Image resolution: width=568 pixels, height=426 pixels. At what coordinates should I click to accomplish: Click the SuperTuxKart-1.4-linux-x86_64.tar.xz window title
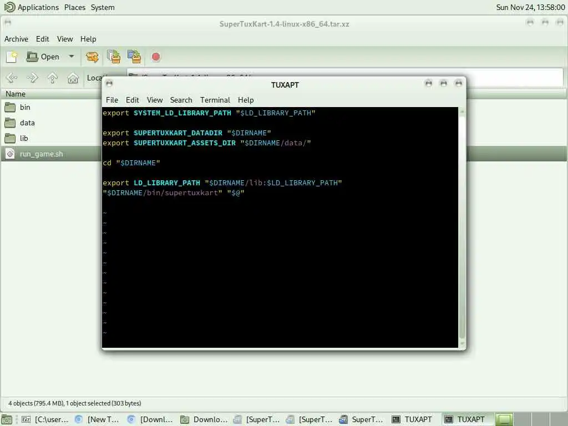tap(284, 24)
